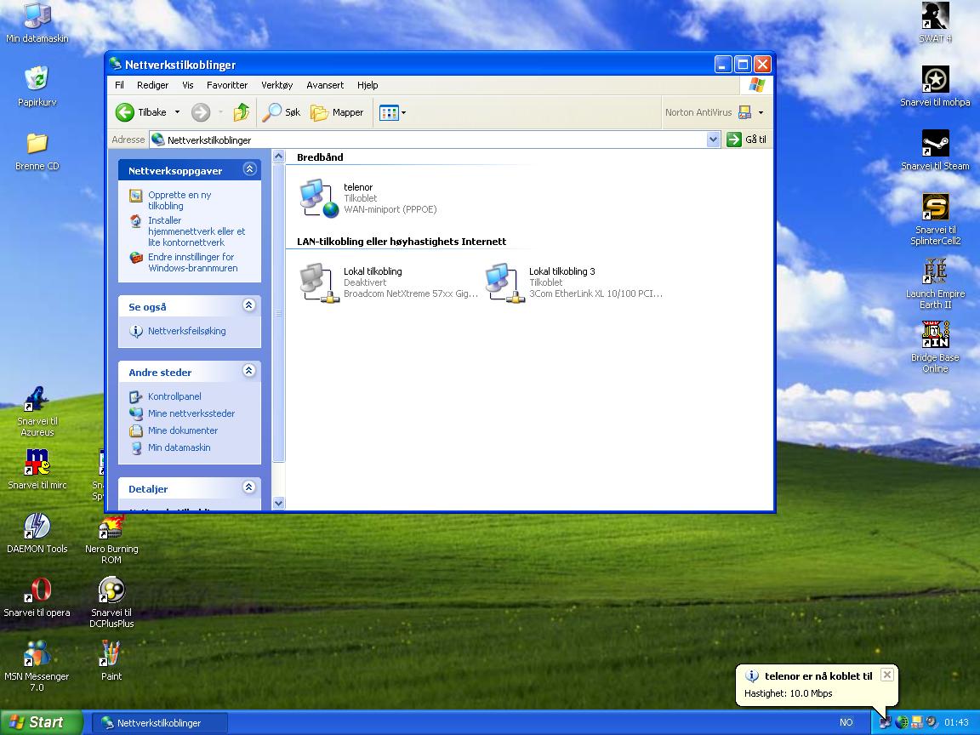The width and height of the screenshot is (980, 735).
Task: Open Min datamaskin link in sidebar
Action: (x=179, y=447)
